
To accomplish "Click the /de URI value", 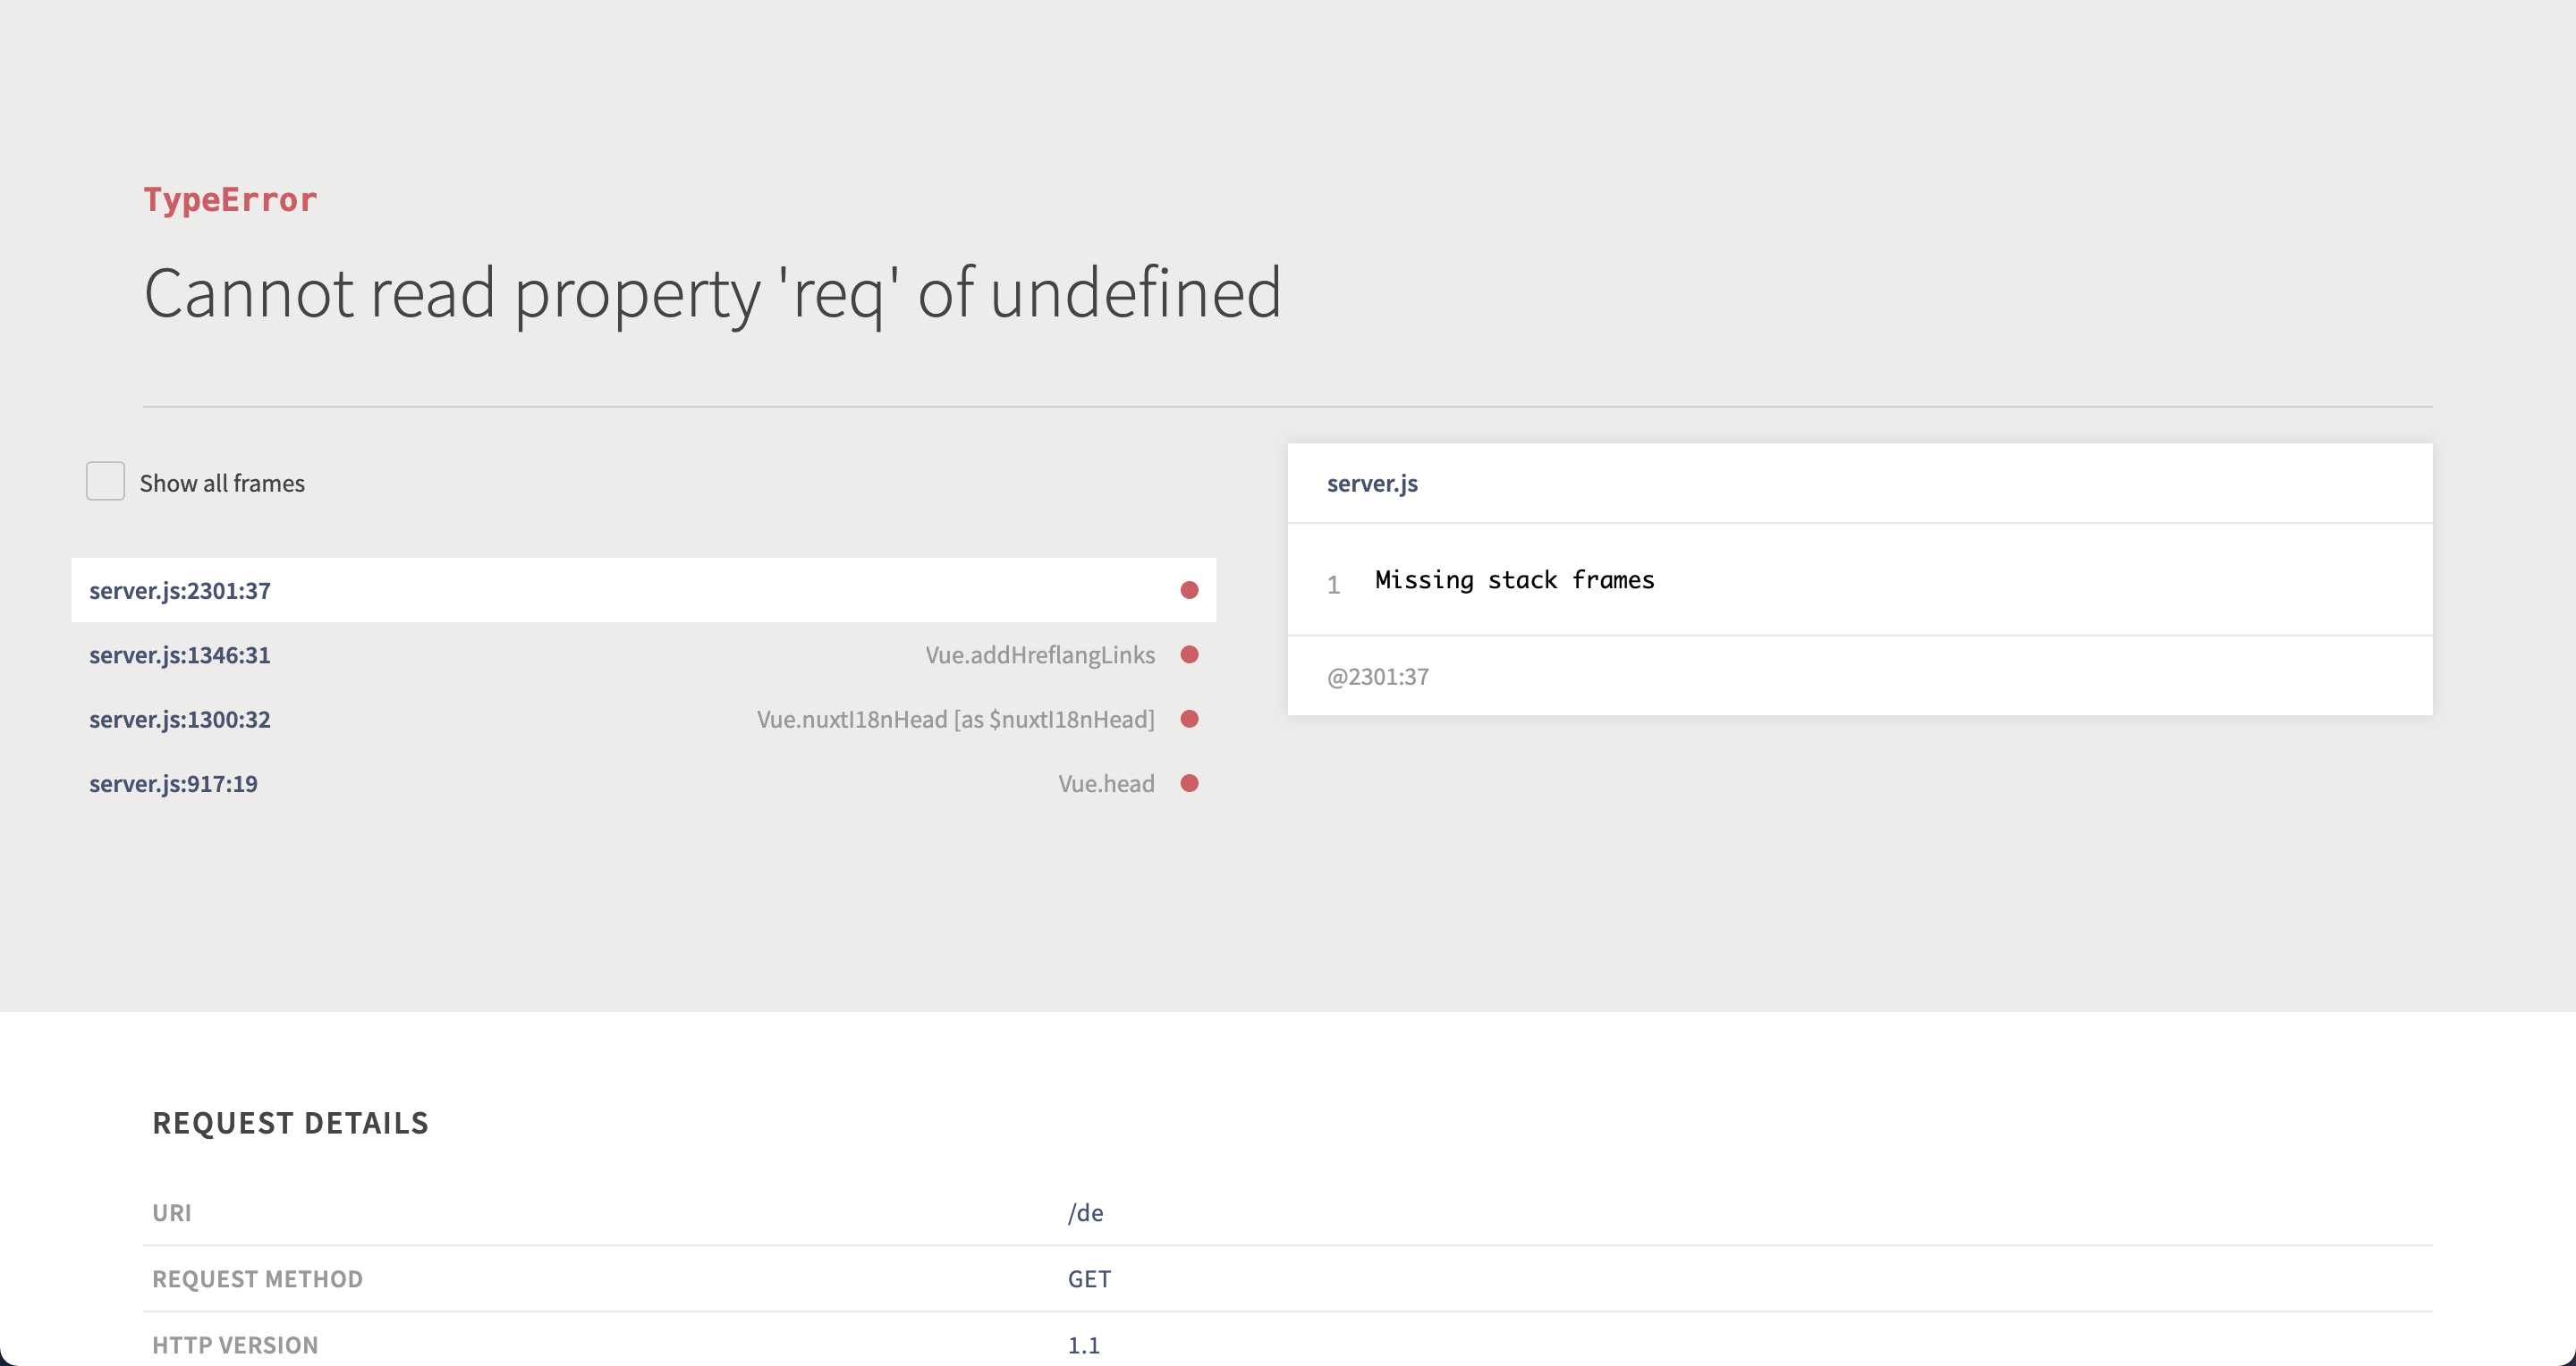I will coord(1086,1212).
